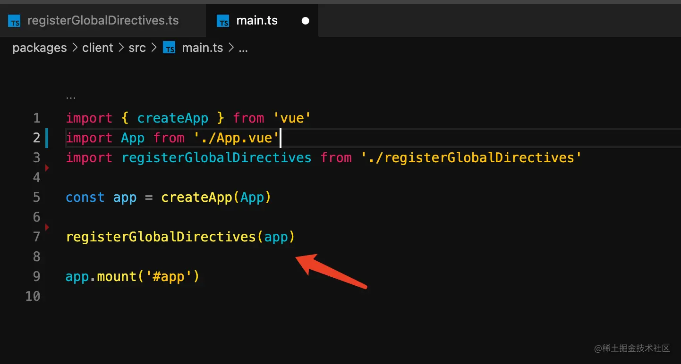Click line number 8 in the gutter

36,256
